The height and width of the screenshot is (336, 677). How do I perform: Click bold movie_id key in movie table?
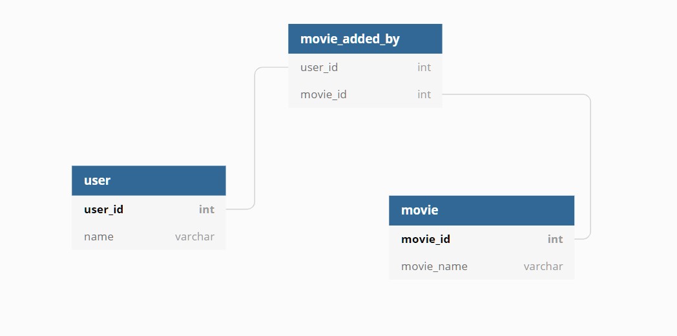click(x=426, y=239)
